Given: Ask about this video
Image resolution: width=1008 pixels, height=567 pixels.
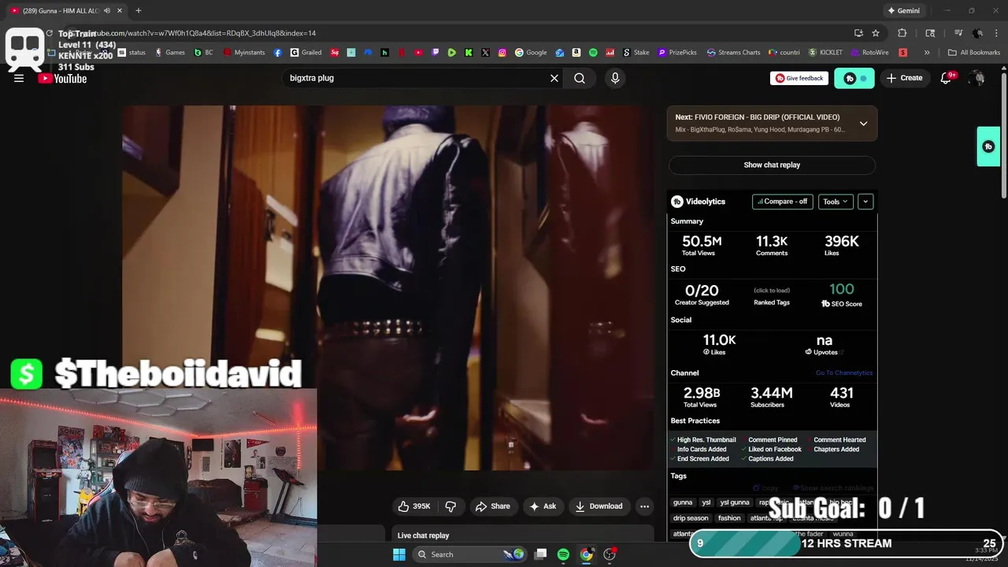Looking at the screenshot, I should tap(543, 506).
